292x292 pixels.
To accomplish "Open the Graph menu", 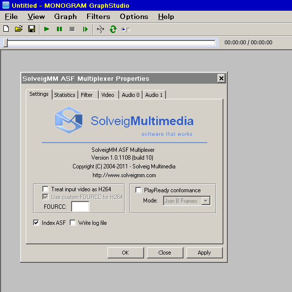I will pyautogui.click(x=65, y=17).
